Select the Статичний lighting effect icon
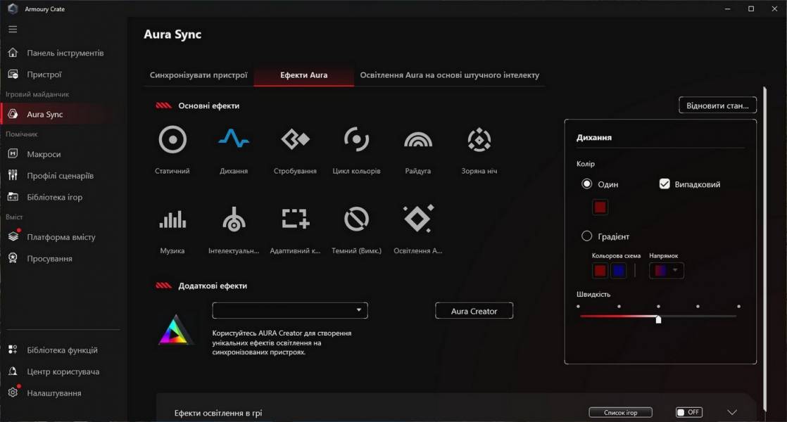Screen dimensions: 787x422 [172, 139]
